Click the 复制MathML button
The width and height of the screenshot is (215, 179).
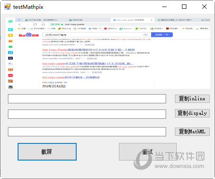coord(192,132)
